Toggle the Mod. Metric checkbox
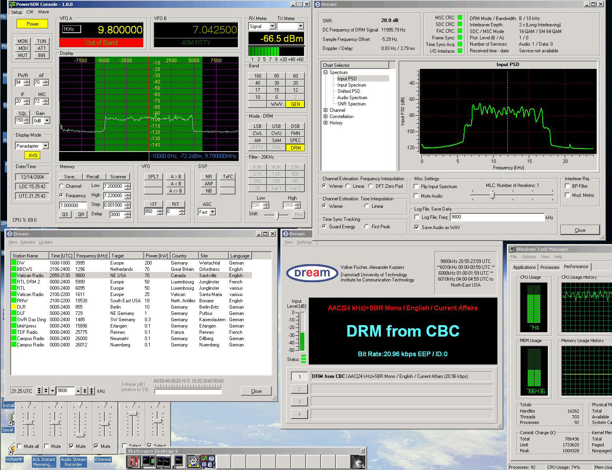This screenshot has height=470, width=612. click(x=567, y=195)
